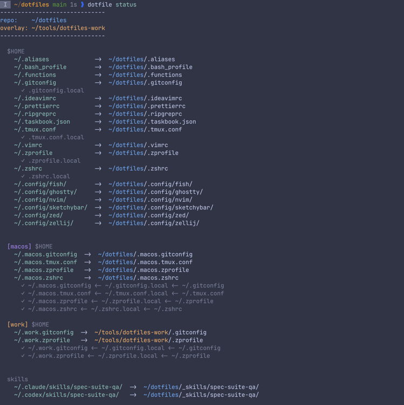This screenshot has height=405, width=404.
Task: Click the target "~/tools/dotfiles-work/.gitconfig"
Action: tap(150, 332)
